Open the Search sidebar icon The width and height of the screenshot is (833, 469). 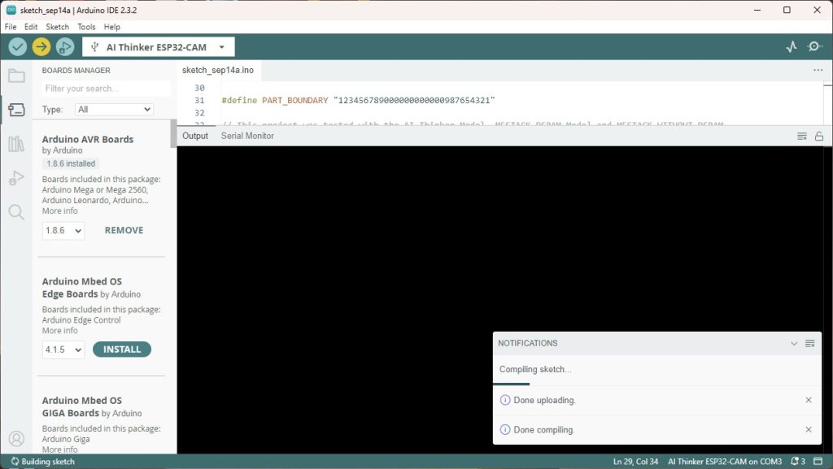click(16, 212)
